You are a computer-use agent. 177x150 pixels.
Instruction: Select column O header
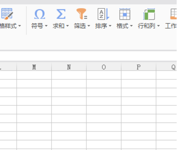104,67
